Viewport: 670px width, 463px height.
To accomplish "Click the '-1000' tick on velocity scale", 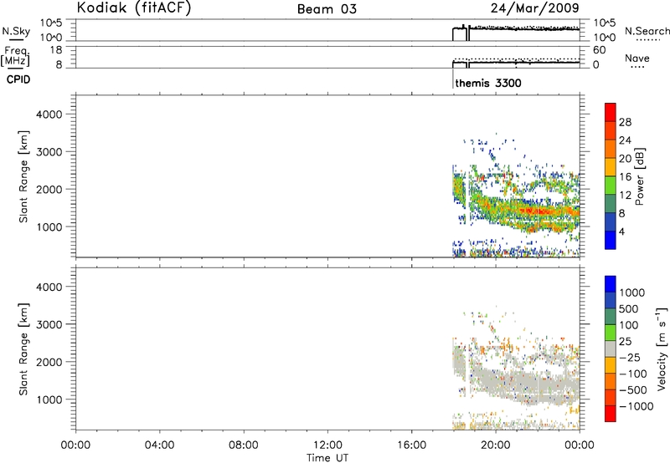I will (x=636, y=406).
